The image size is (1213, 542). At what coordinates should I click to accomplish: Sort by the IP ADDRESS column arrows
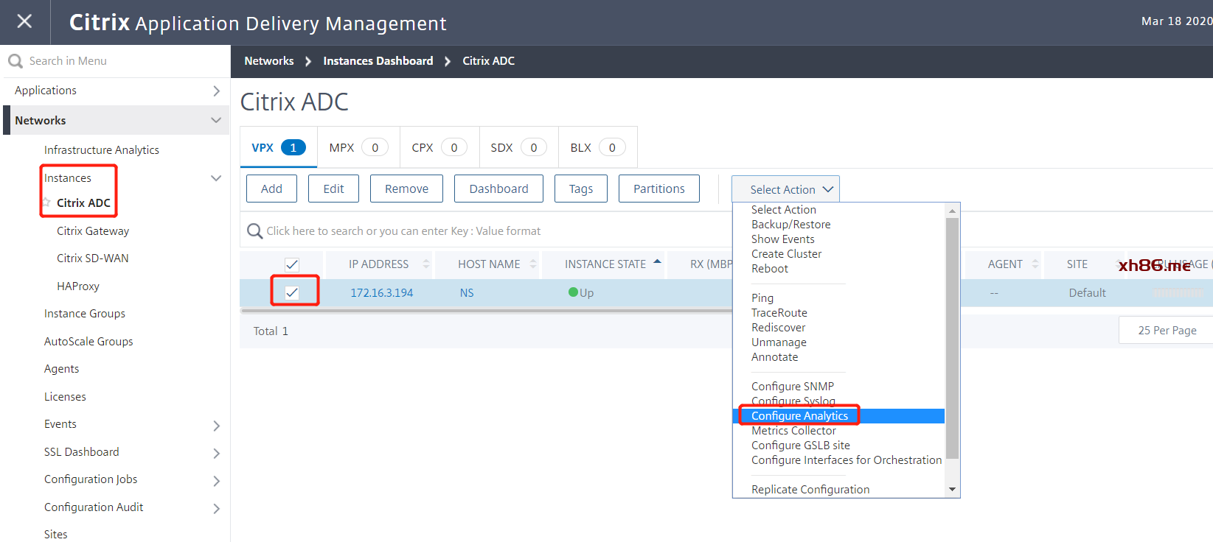click(426, 264)
